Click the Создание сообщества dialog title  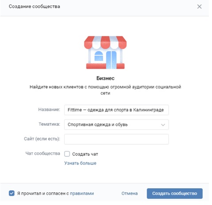click(35, 7)
